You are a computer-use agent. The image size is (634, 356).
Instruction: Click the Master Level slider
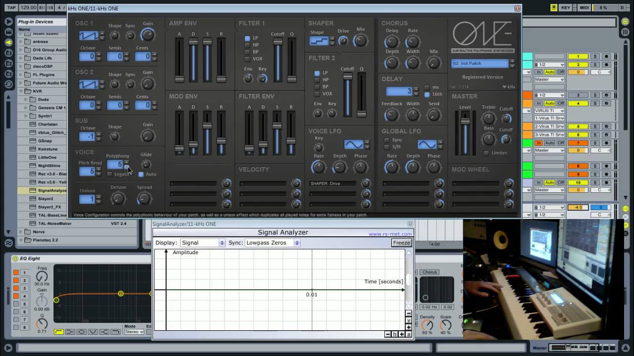pyautogui.click(x=465, y=133)
